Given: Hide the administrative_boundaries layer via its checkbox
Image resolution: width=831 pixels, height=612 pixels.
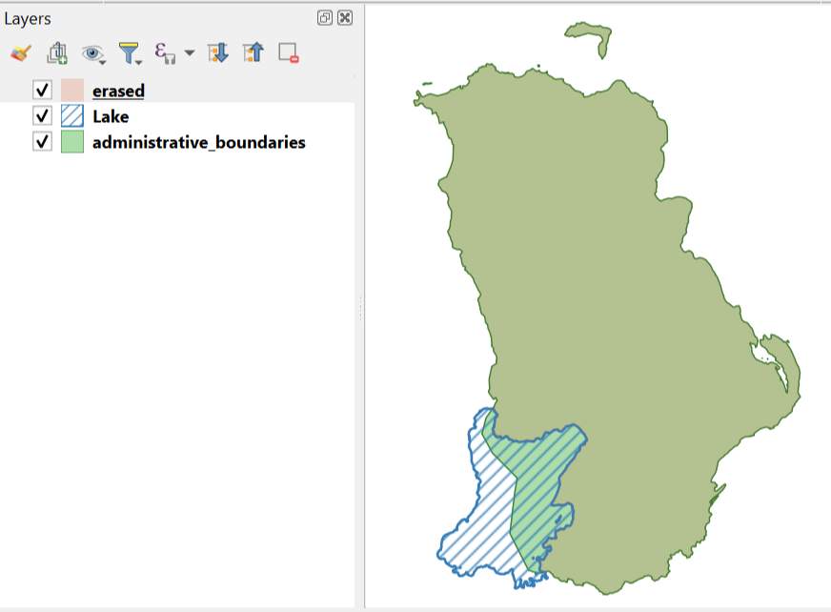Looking at the screenshot, I should [42, 142].
